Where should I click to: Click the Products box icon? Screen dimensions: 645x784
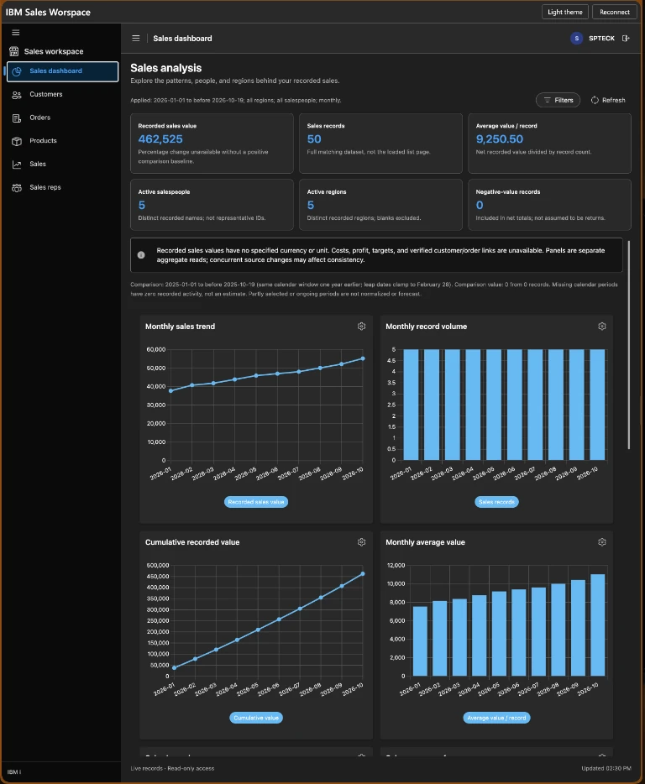(x=17, y=142)
